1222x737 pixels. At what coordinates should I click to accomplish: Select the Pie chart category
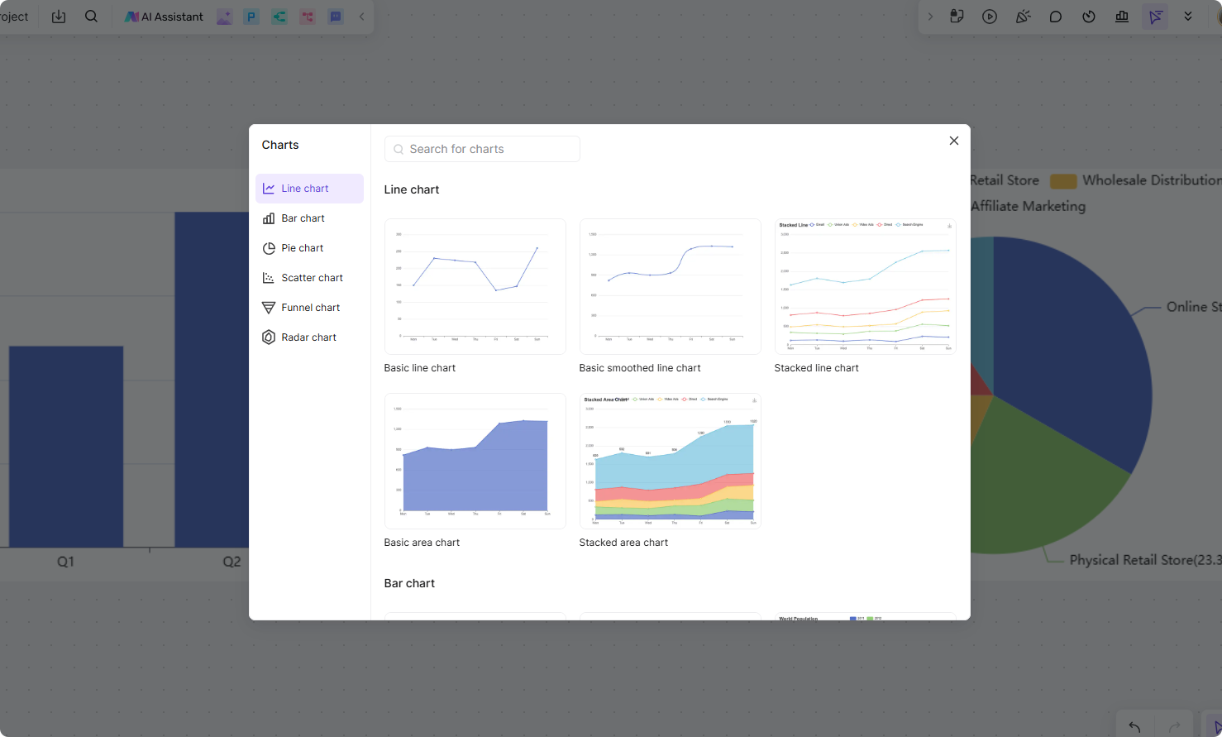309,248
